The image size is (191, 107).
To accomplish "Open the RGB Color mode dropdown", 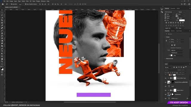I will [x=177, y=50].
